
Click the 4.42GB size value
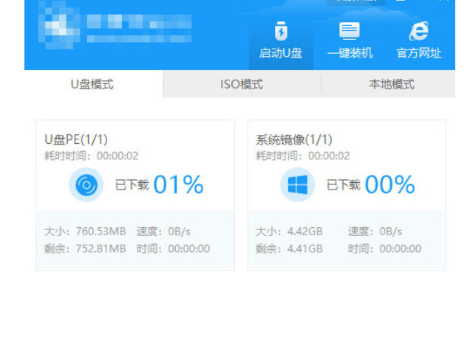(305, 232)
